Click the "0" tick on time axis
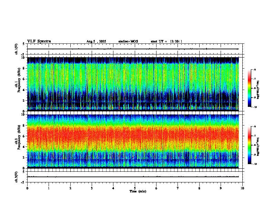273x211 pixels. point(27,188)
